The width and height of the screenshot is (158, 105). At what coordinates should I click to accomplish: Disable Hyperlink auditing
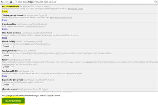[x=5, y=29]
